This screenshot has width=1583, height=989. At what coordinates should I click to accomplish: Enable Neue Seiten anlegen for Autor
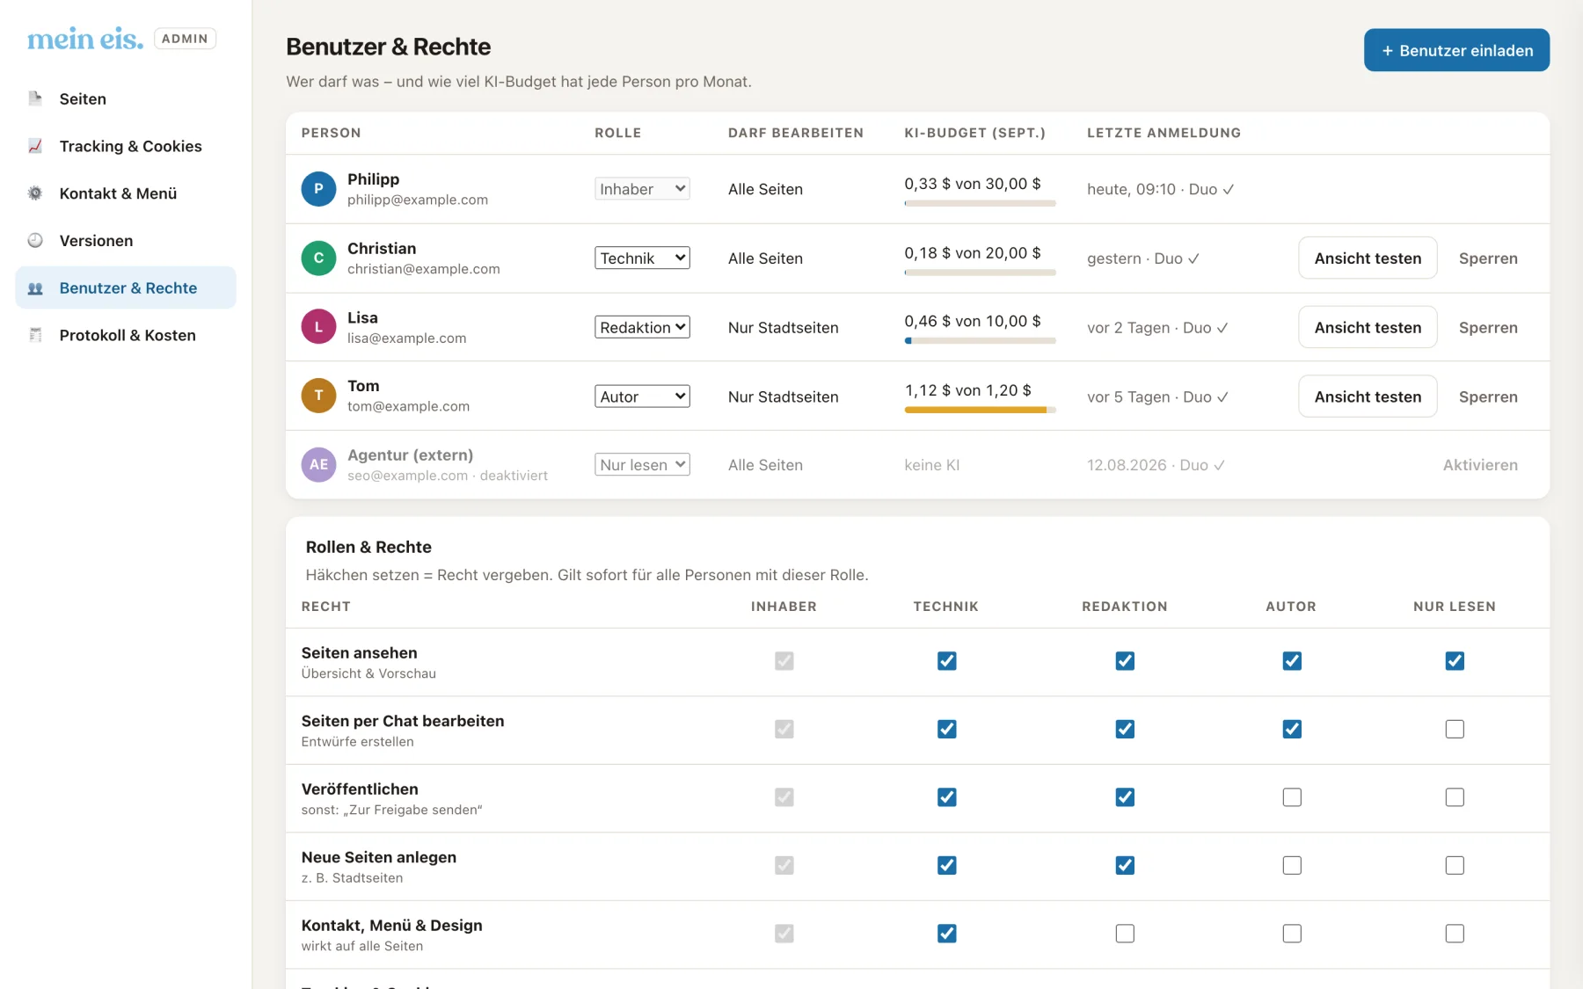pyautogui.click(x=1292, y=865)
